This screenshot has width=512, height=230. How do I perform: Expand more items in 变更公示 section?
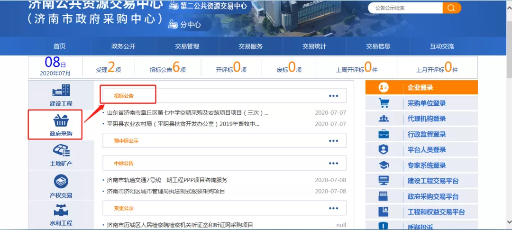point(334,208)
